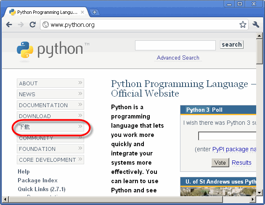Expand the DOCUMENTATION section arrow
This screenshot has width=265, height=205.
click(x=80, y=105)
